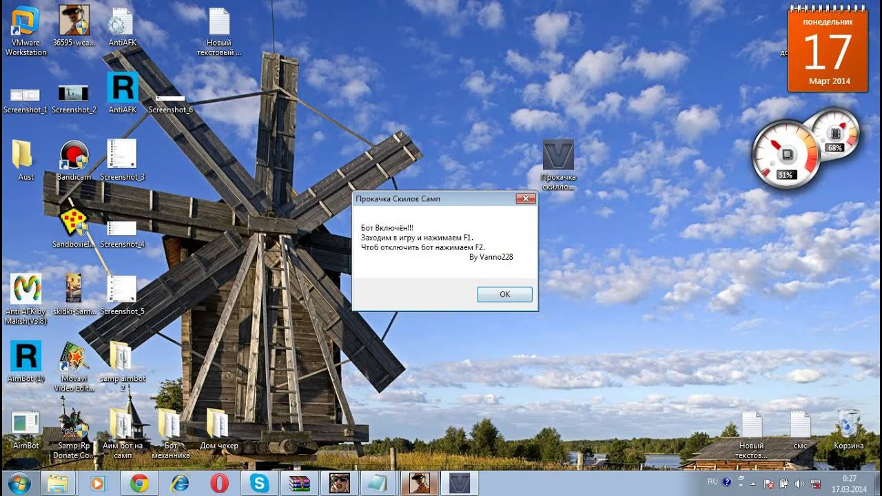Open the Windows Start menu
Viewport: 882px width, 496px height.
tap(18, 483)
